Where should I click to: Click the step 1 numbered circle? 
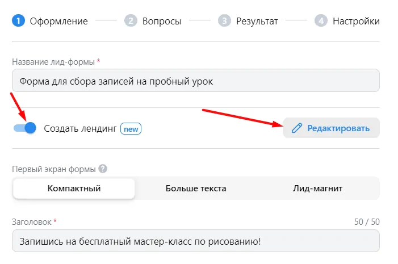click(x=18, y=20)
